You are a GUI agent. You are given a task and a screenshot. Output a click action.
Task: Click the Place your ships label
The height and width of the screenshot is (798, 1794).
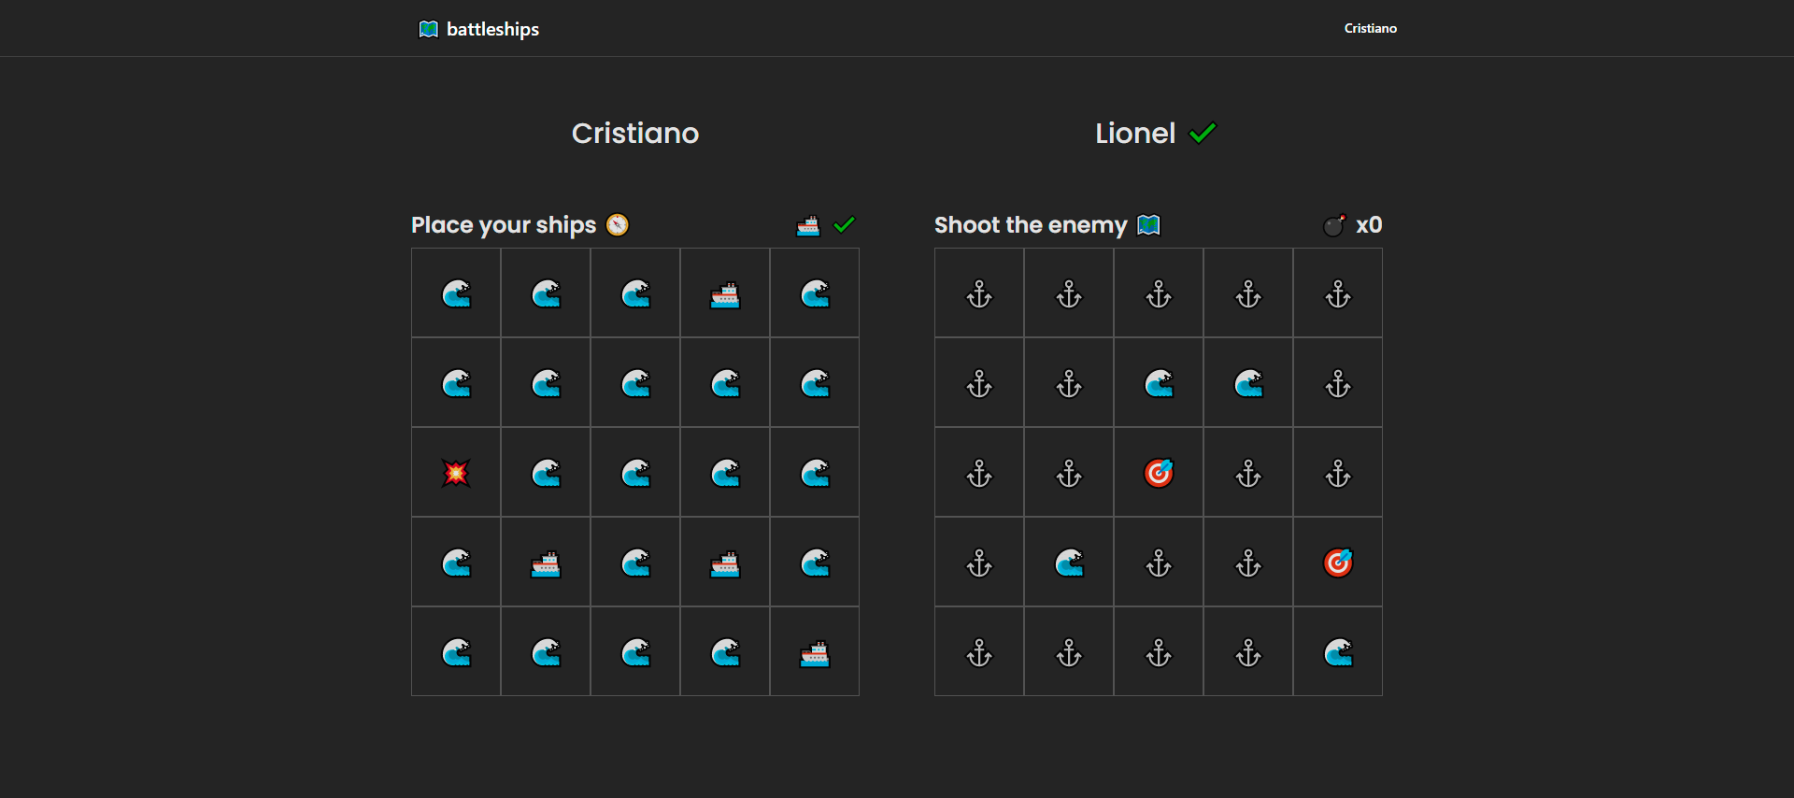(x=504, y=225)
